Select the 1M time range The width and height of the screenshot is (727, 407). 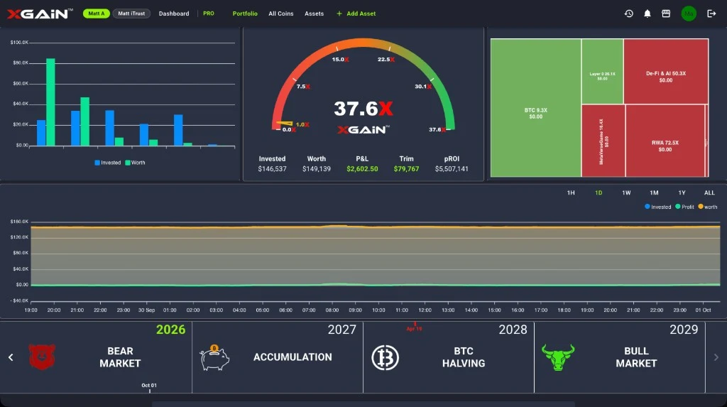(654, 192)
